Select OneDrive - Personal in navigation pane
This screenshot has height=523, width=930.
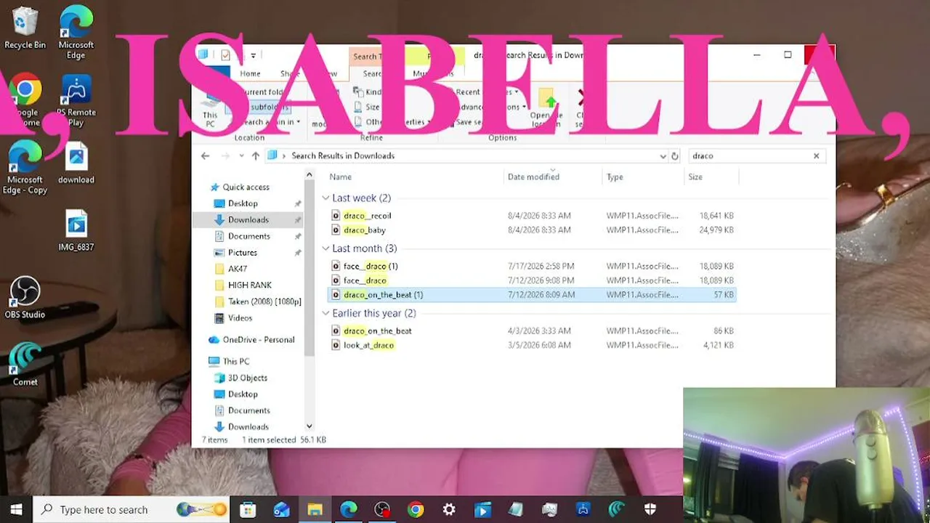tap(258, 340)
